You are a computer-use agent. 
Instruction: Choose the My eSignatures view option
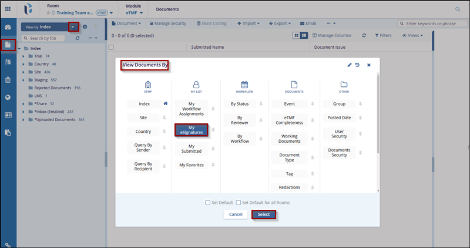pyautogui.click(x=192, y=130)
